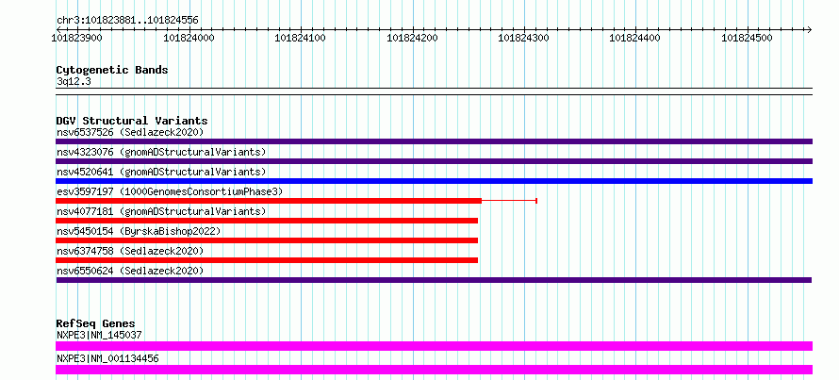Viewport: 839px width, 380px height.
Task: Click ruler position 101823900
Action: point(77,38)
